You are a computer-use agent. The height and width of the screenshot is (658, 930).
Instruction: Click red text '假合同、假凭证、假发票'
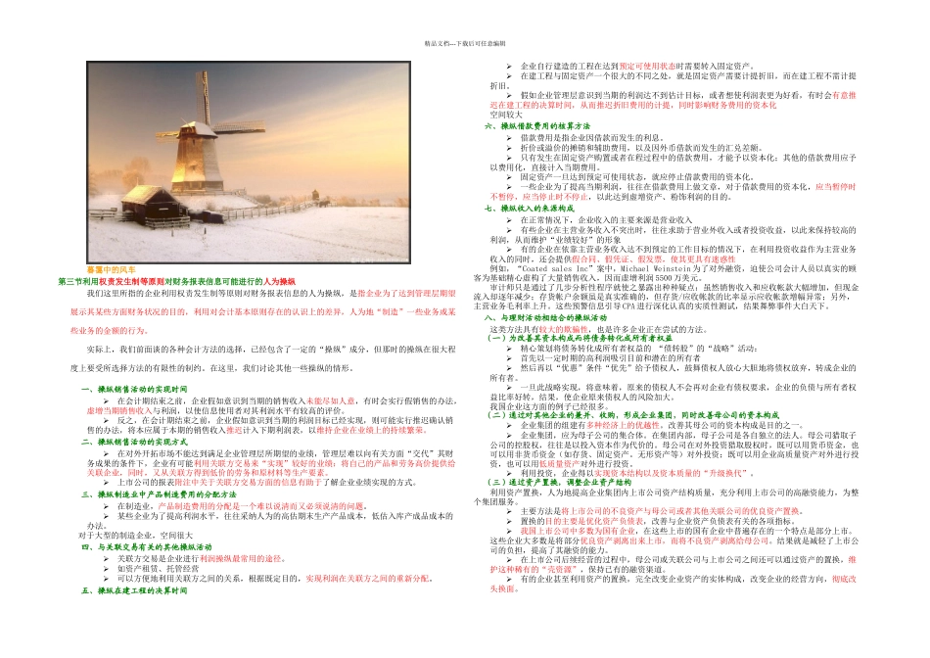[617, 259]
